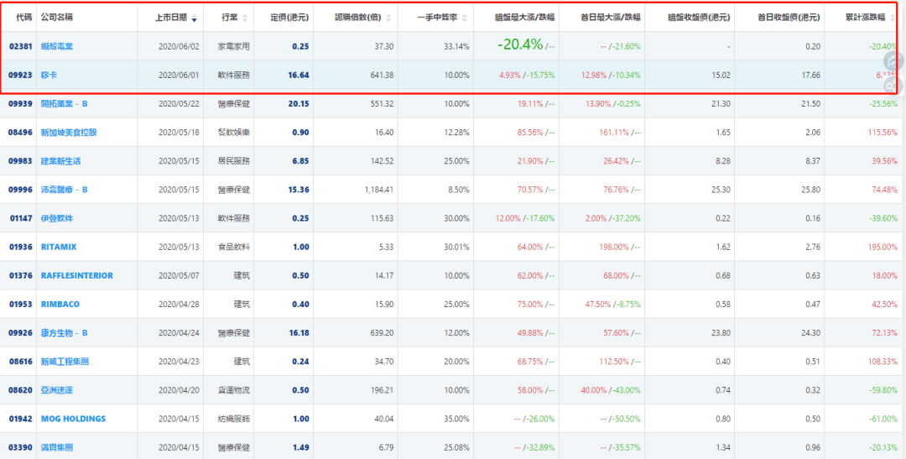
Task: Click stock code 09923
Action: pyautogui.click(x=20, y=76)
